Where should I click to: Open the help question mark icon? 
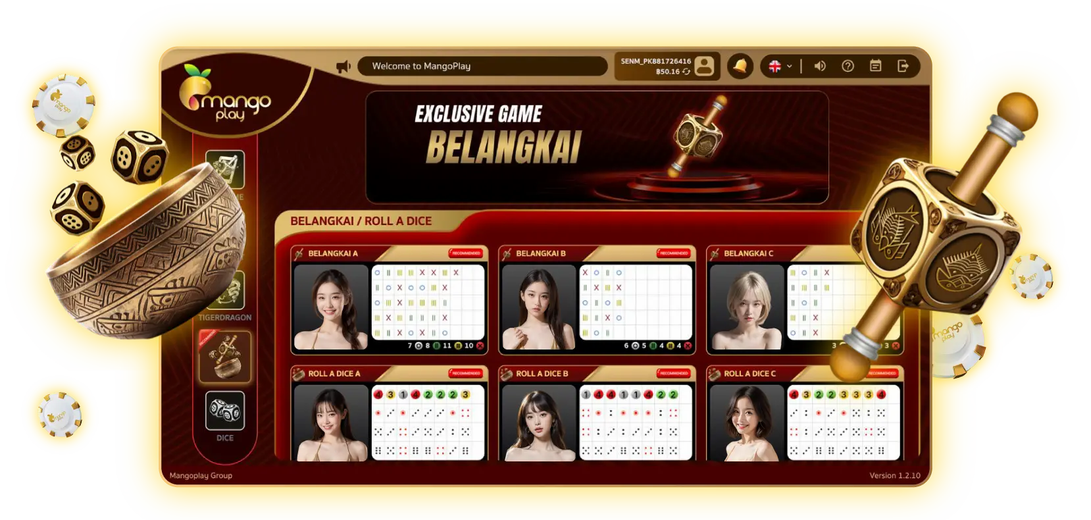pos(848,66)
